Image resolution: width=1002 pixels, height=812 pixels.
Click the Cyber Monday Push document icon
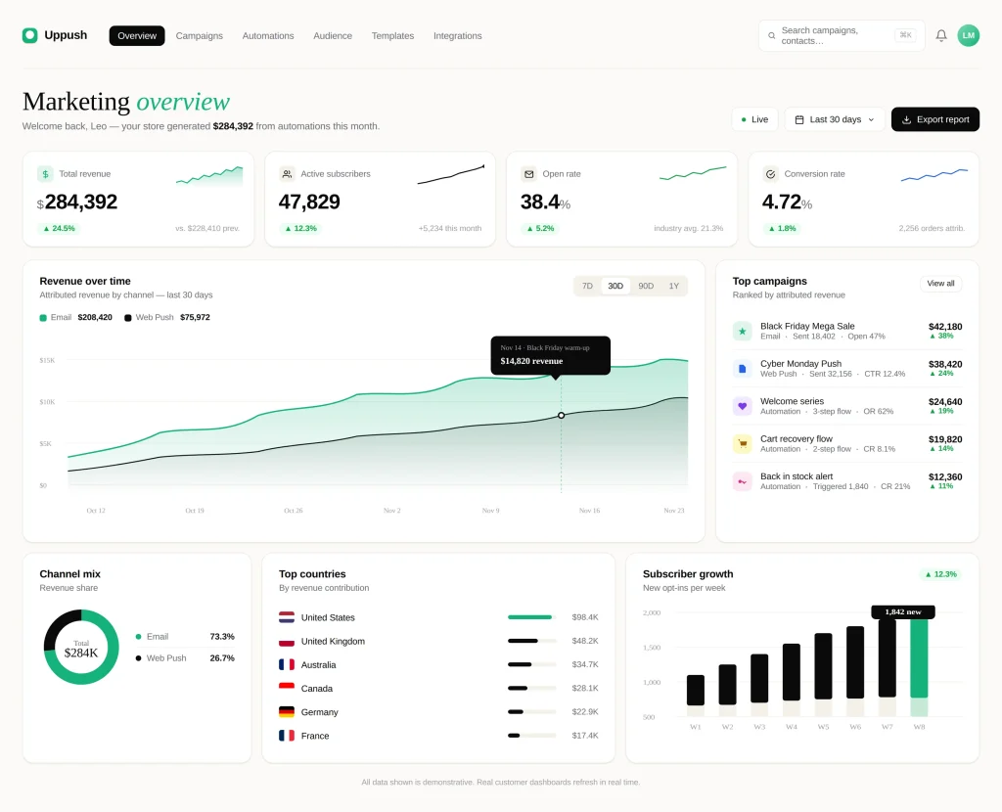click(742, 369)
